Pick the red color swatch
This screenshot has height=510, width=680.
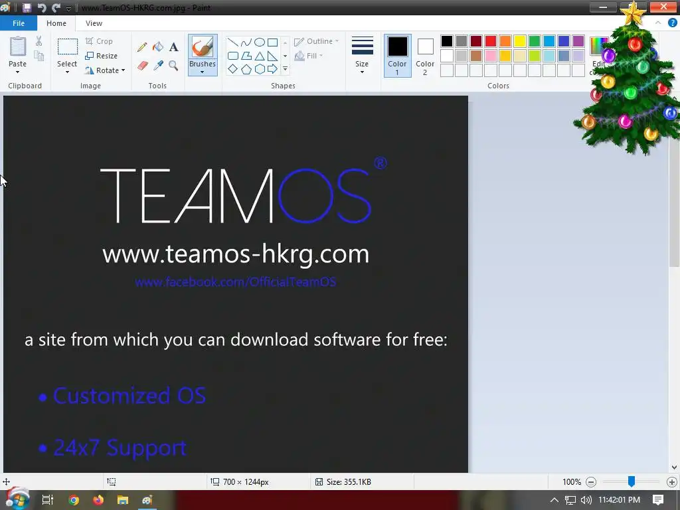491,41
